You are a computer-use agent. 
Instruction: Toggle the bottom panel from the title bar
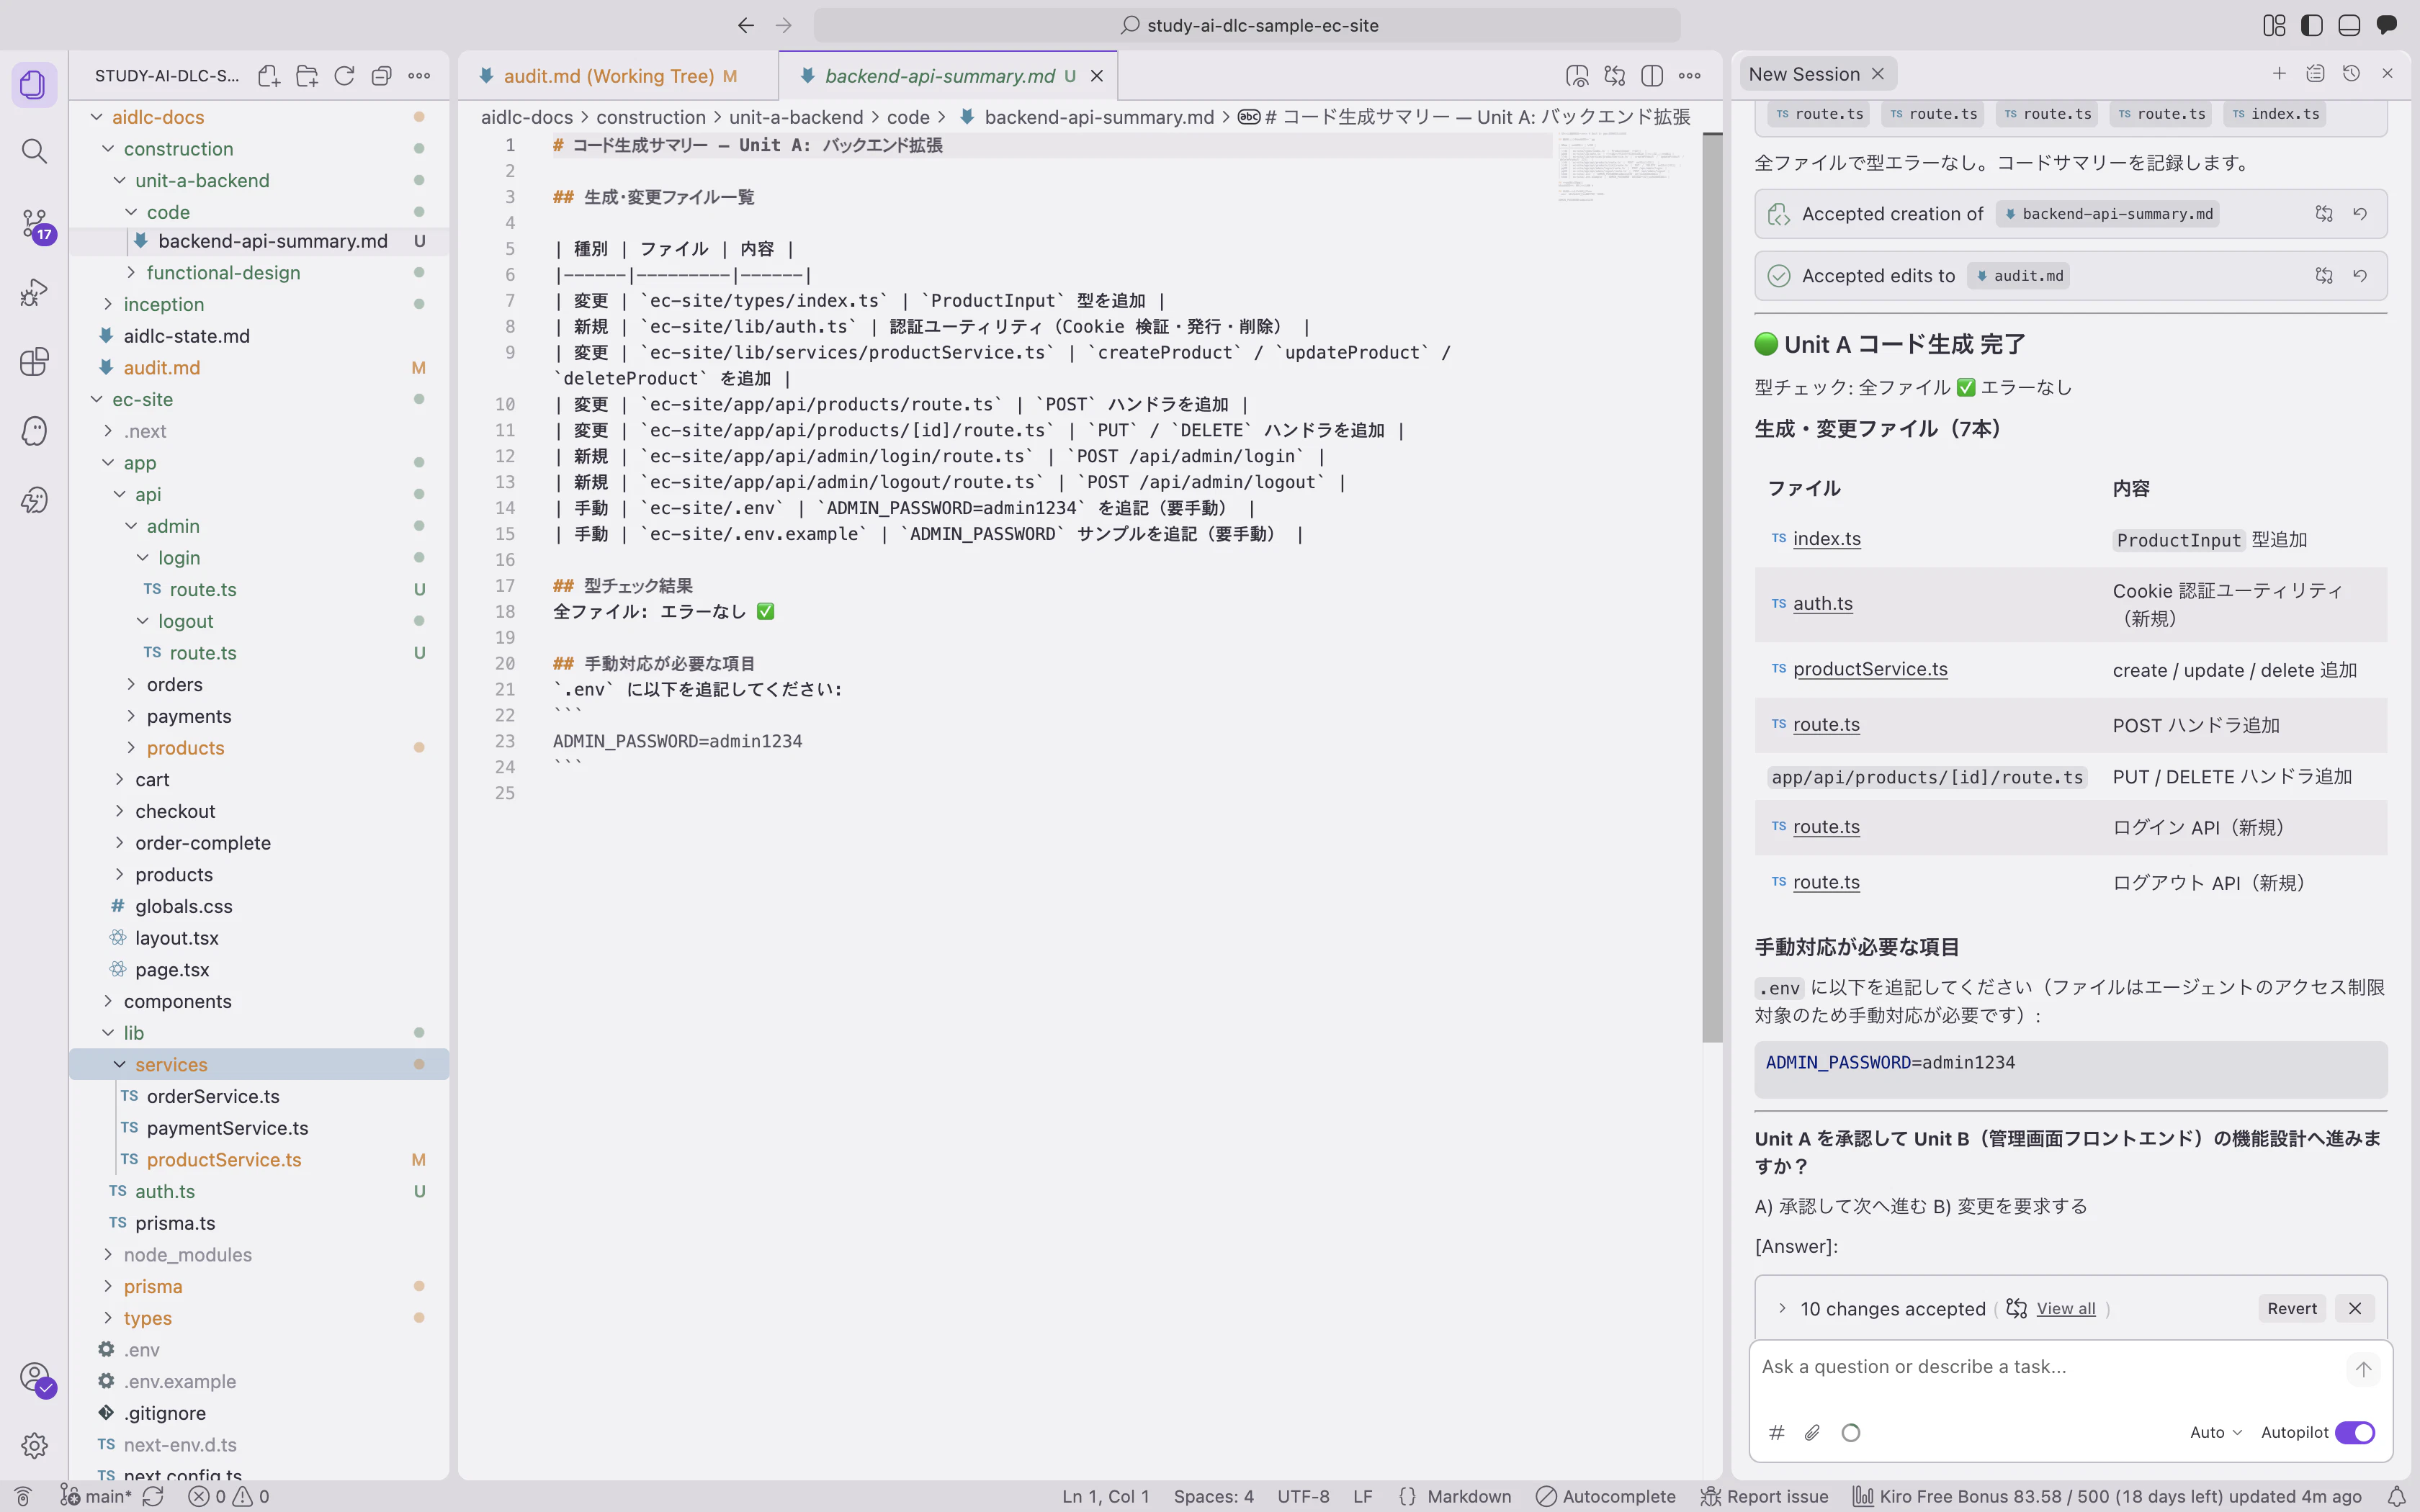(x=2349, y=25)
